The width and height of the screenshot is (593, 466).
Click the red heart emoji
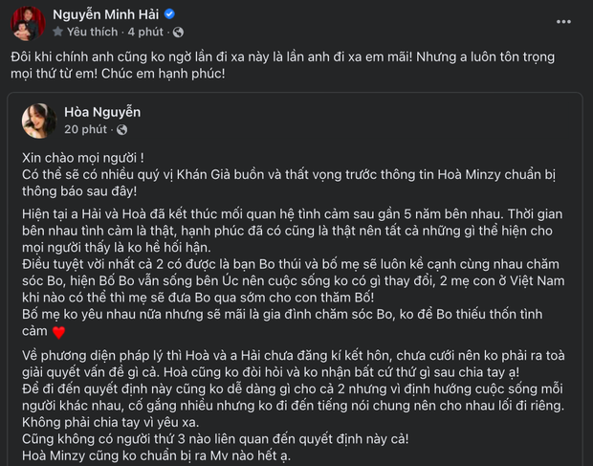[x=58, y=332]
